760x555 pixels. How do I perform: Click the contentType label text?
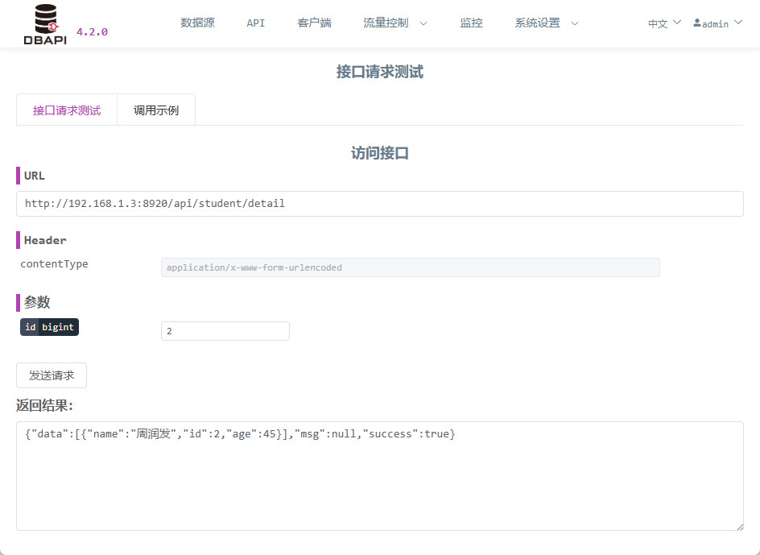(54, 264)
